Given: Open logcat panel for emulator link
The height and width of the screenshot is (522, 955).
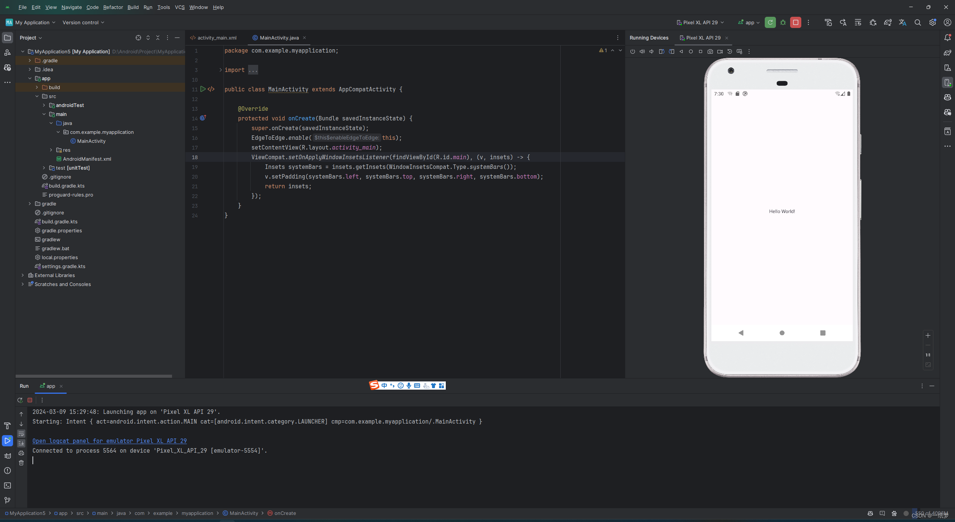Looking at the screenshot, I should [109, 441].
